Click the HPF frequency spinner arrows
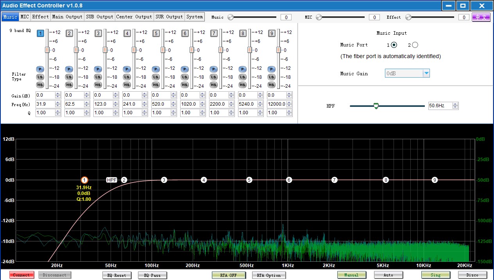494x280 pixels. coord(455,106)
